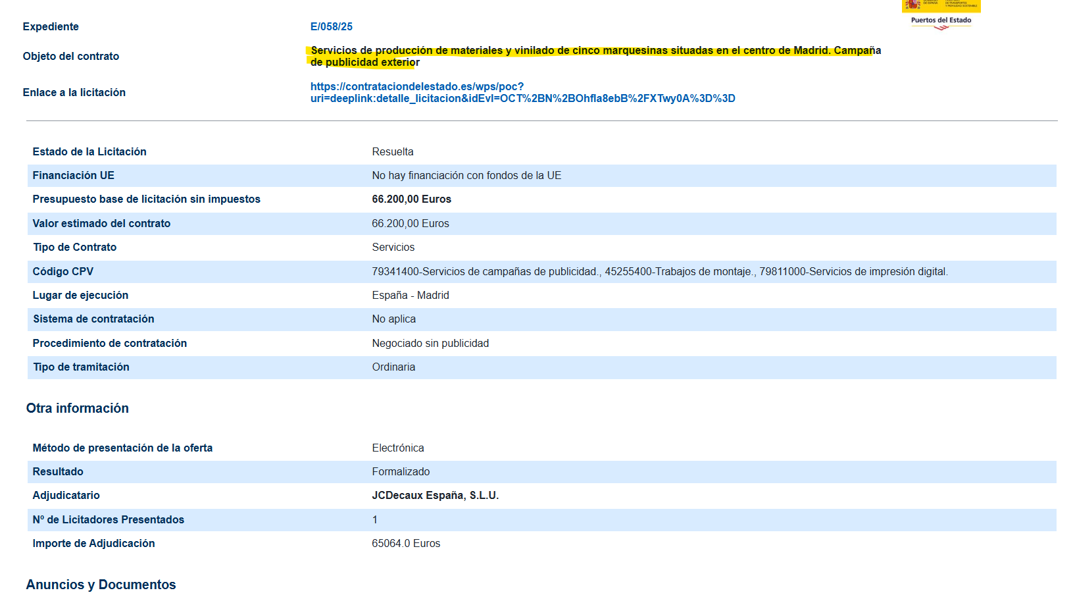Select the Financiación UE row

pos(74,176)
